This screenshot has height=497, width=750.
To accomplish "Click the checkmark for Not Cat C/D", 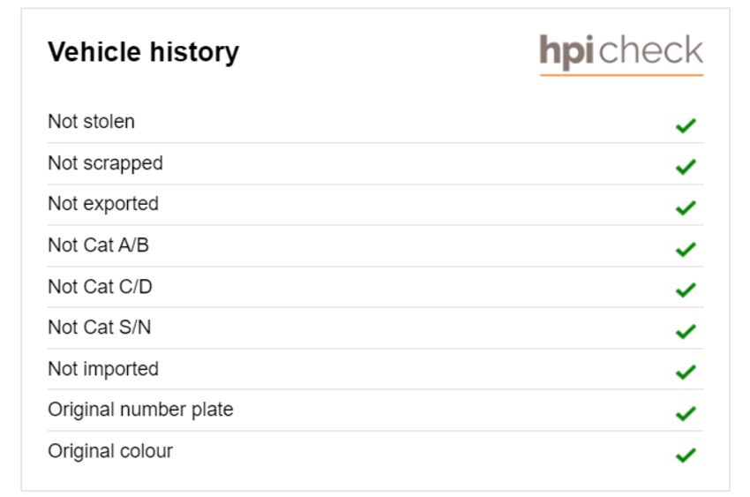I will 686,290.
